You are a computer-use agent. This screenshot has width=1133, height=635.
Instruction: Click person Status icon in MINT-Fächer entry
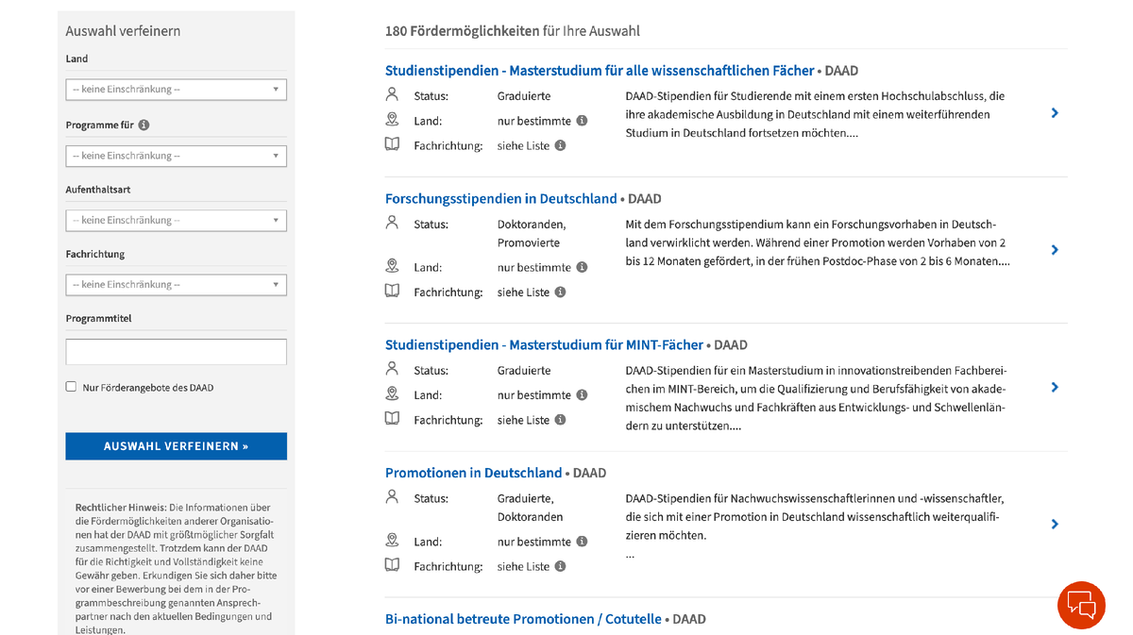[392, 369]
